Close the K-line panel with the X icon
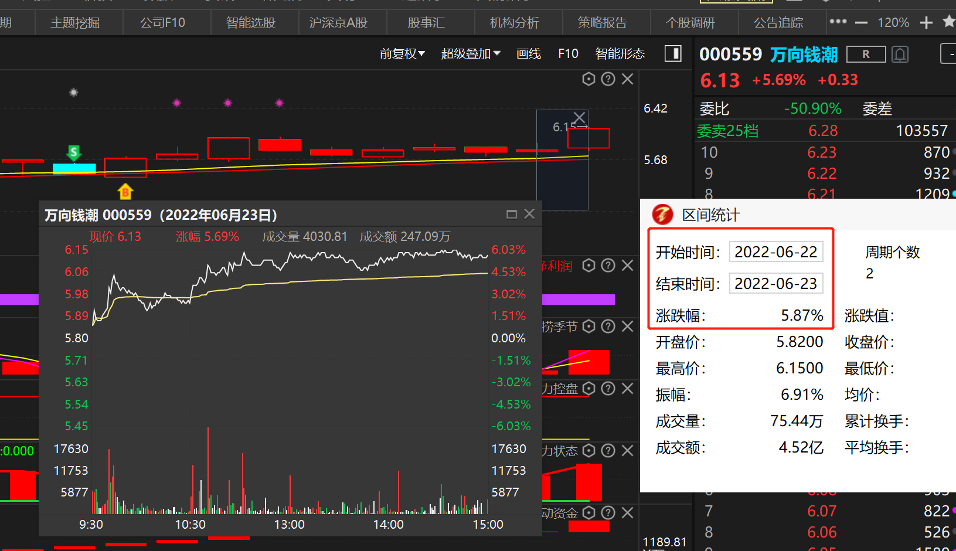 (627, 79)
